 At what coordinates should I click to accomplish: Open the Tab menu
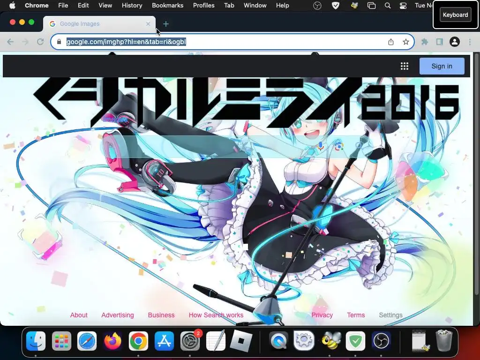pyautogui.click(x=229, y=5)
